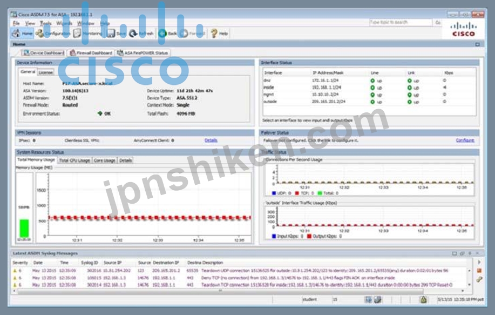Click the maximize icon on the Home panel header

[x=477, y=44]
